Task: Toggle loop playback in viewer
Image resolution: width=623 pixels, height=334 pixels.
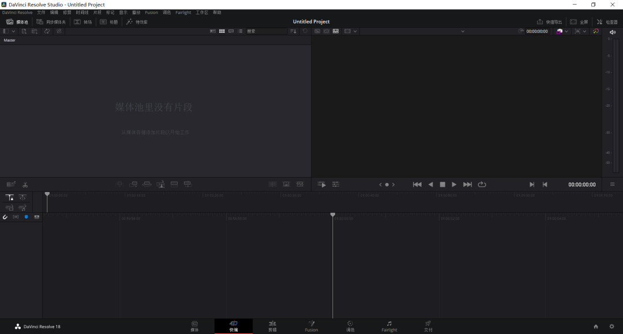Action: pos(482,185)
